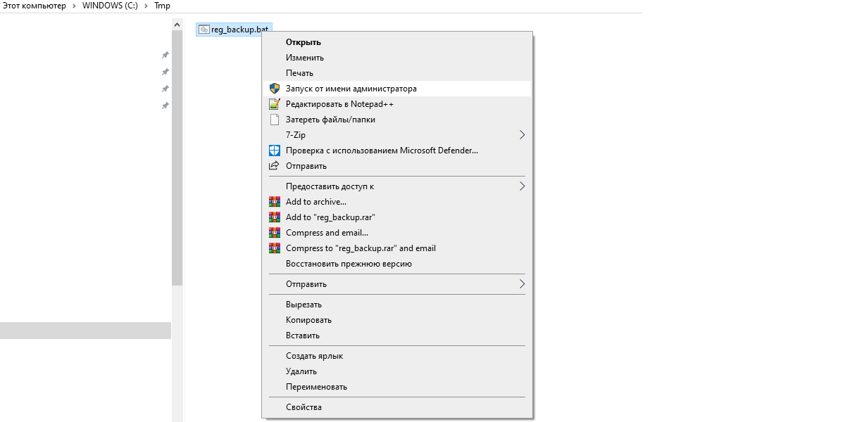This screenshot has height=422, width=845.
Task: Choose Открыть from the context menu
Action: (x=303, y=42)
